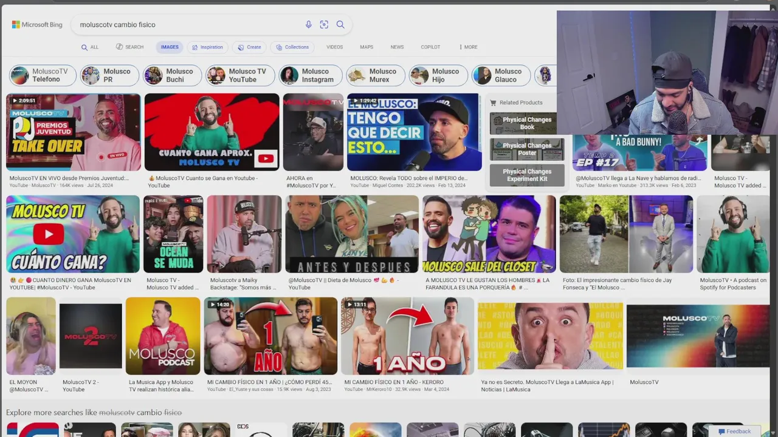Open Molusco Sale Del Closet thumbnail

tap(489, 234)
